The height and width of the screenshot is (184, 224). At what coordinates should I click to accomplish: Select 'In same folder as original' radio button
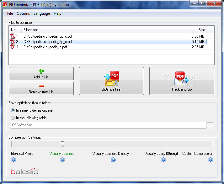pyautogui.click(x=13, y=110)
